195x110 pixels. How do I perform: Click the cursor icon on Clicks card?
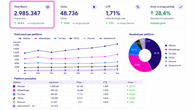click(94, 7)
